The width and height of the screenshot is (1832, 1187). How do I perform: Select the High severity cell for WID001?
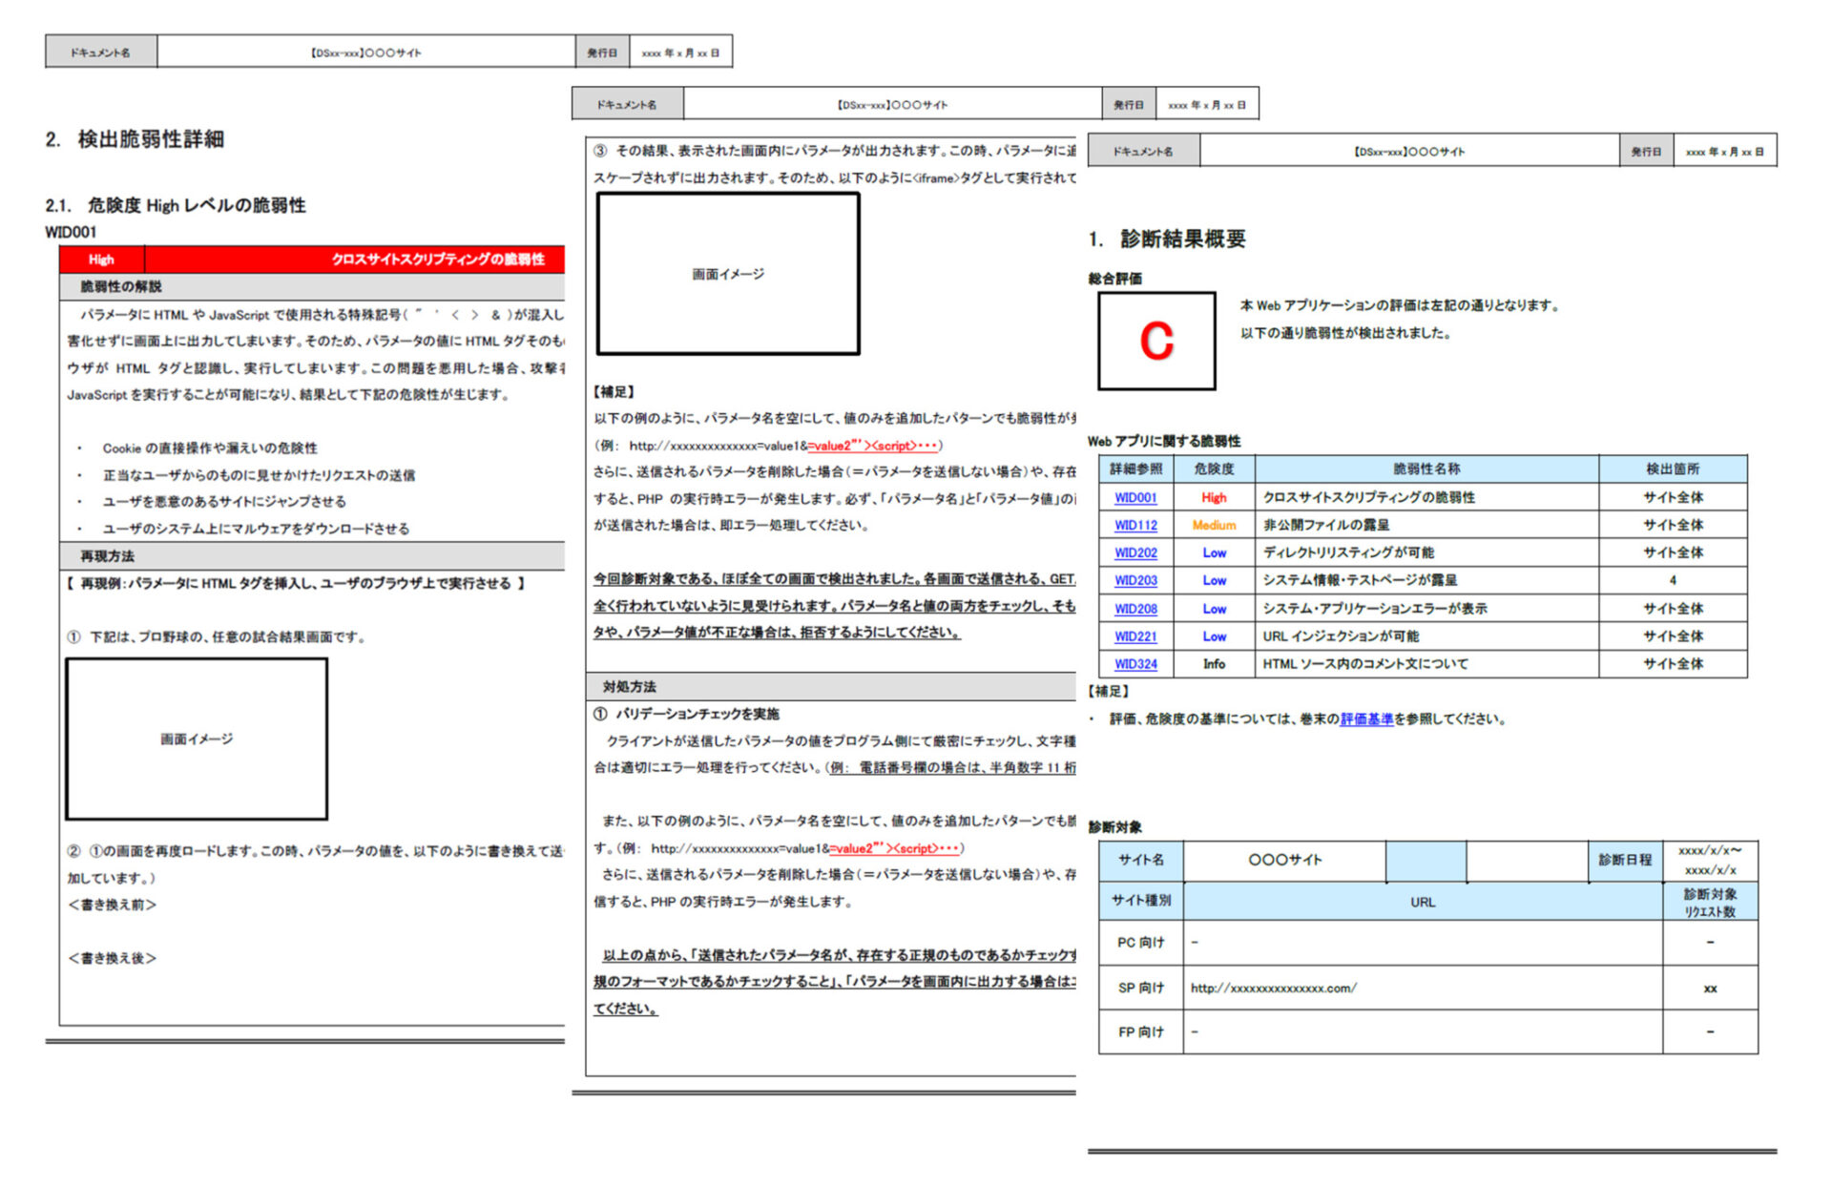click(x=1214, y=497)
